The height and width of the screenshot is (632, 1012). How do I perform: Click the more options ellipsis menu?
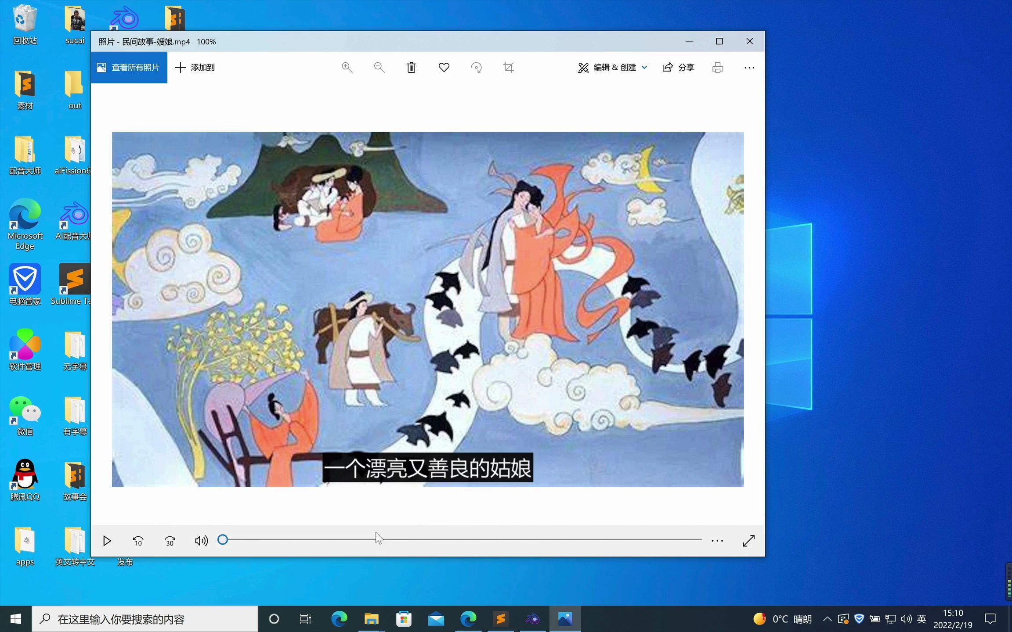tap(750, 67)
